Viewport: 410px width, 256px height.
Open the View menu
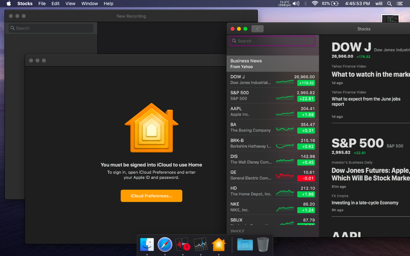[x=70, y=4]
